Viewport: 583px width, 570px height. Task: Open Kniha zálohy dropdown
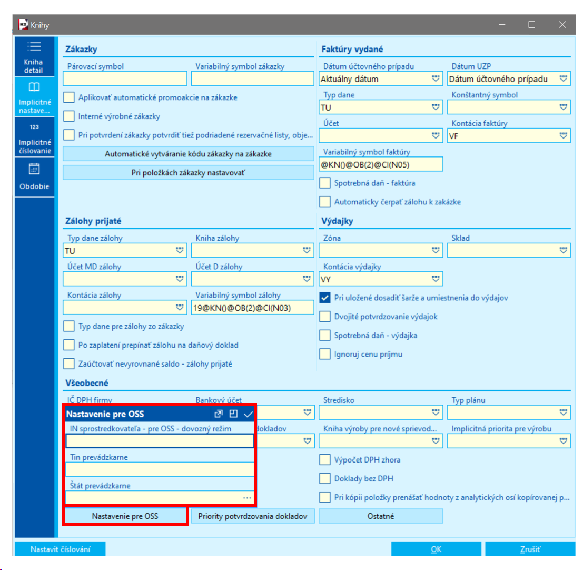307,251
